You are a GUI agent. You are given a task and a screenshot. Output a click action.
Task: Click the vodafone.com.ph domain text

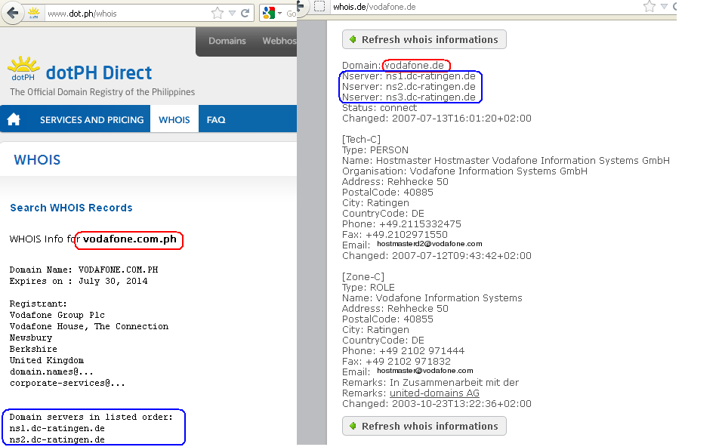click(x=129, y=239)
